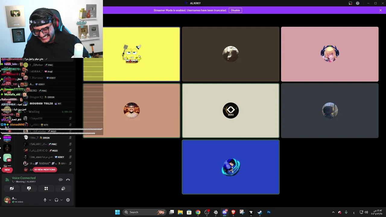386x217 pixels.
Task: Open SteelSeries icon on taskbar
Action: point(216,212)
